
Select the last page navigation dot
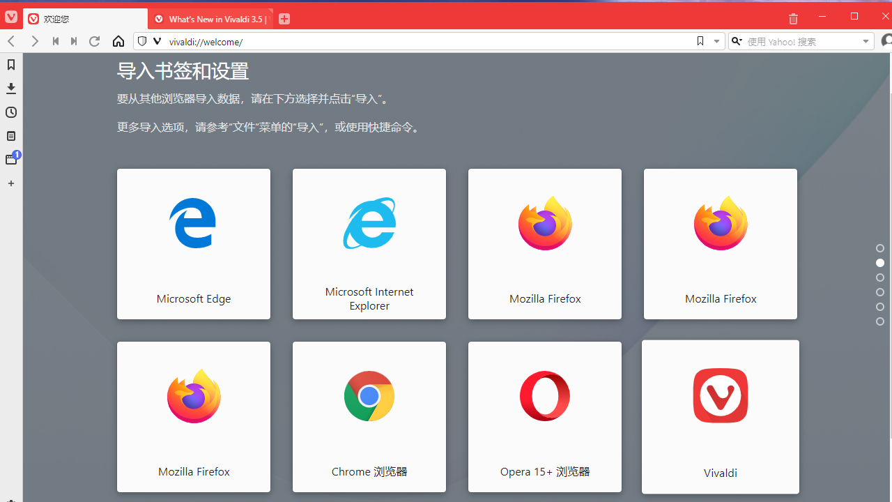[879, 321]
